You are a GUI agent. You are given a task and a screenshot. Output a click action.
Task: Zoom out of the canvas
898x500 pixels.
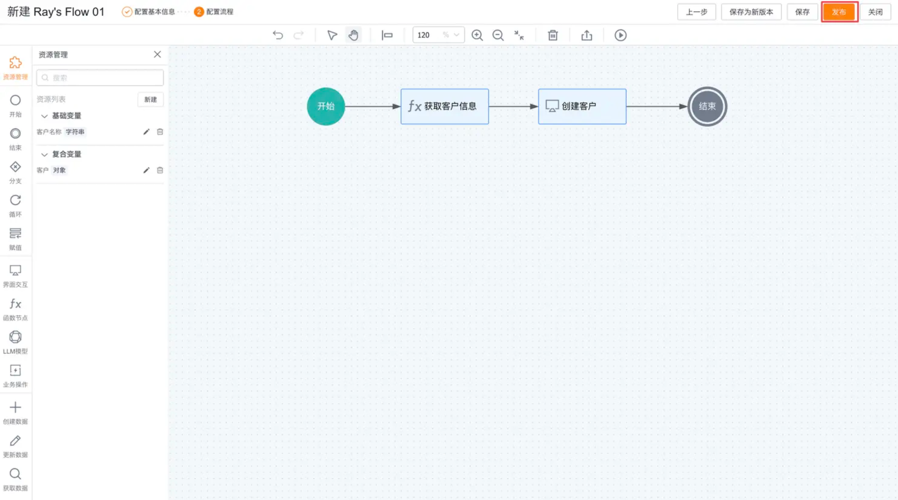coord(498,35)
